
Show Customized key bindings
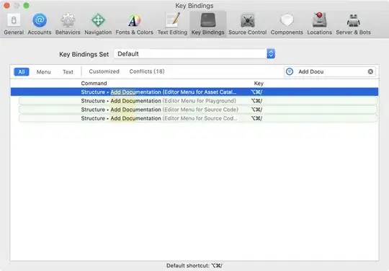tap(104, 71)
